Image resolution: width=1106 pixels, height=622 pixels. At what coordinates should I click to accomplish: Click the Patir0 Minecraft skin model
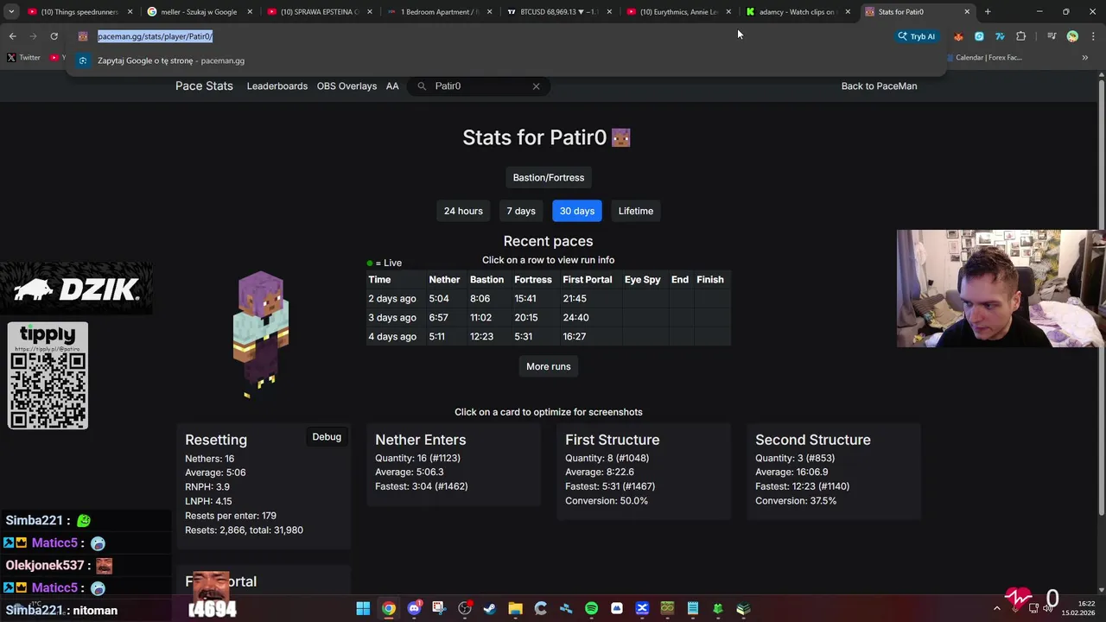pyautogui.click(x=260, y=334)
